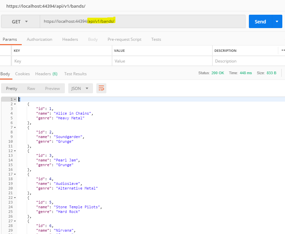Click the Value parameter field

coord(162,61)
